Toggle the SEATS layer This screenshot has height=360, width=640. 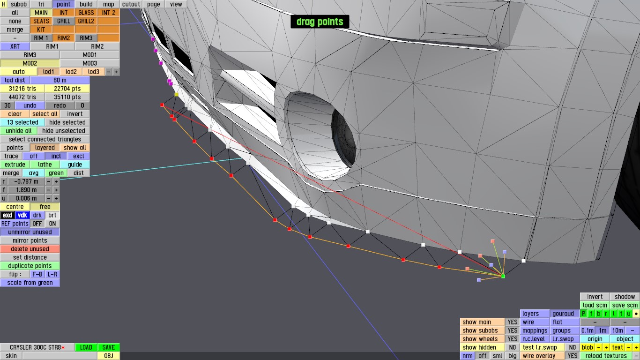tap(41, 21)
